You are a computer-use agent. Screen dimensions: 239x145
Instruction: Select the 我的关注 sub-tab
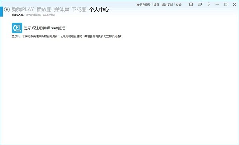pos(18,15)
